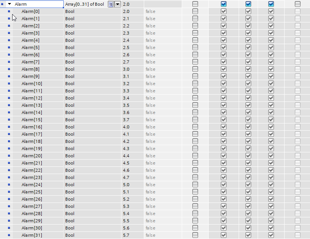This screenshot has height=239, width=310.
Task: Click the tag icon beside Alarm[24]
Action: (x=9, y=185)
